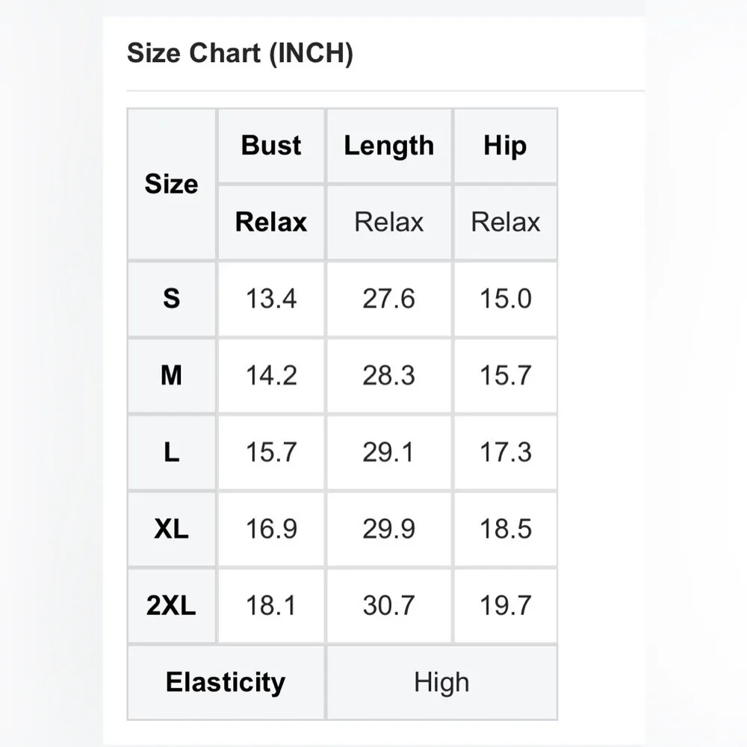This screenshot has height=747, width=747.
Task: Select the Size column header cell
Action: click(x=172, y=184)
